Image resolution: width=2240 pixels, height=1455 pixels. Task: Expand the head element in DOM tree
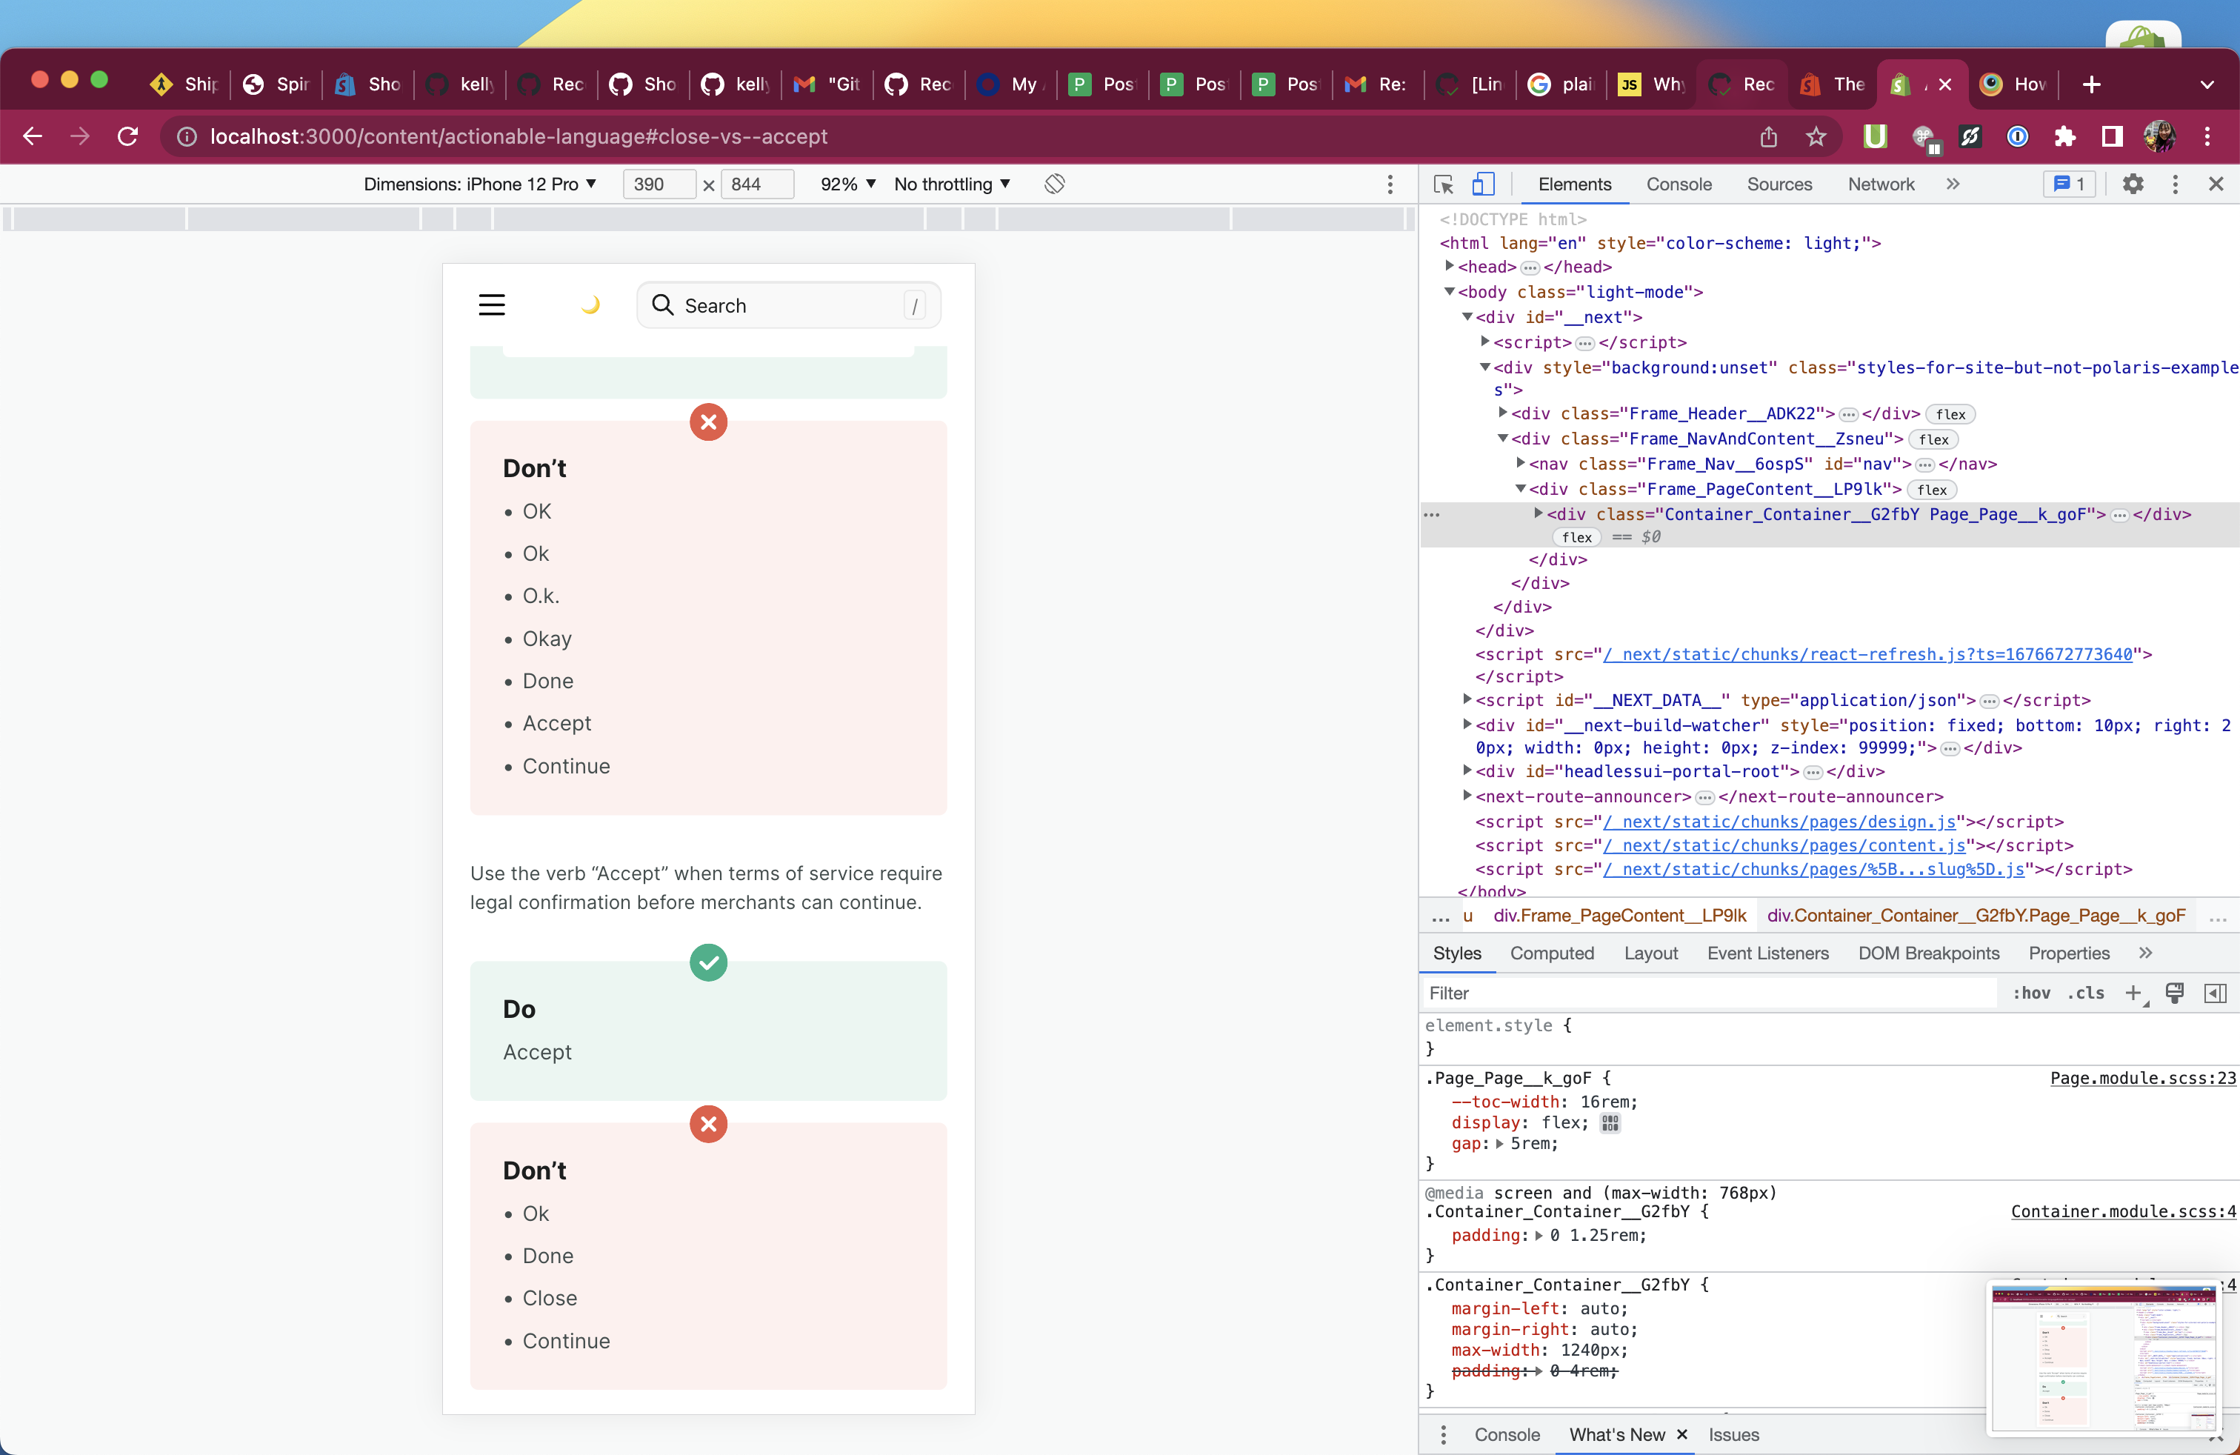[x=1450, y=267]
